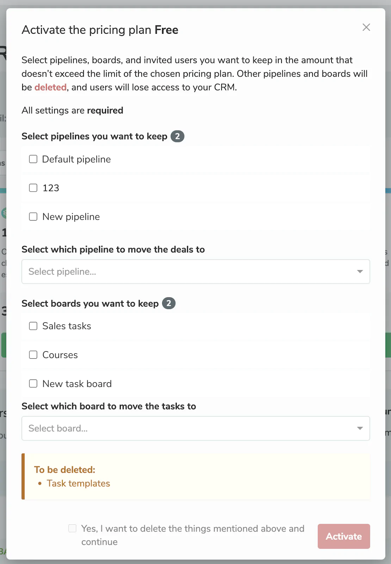Click the Courses label text
391x564 pixels.
coord(60,355)
